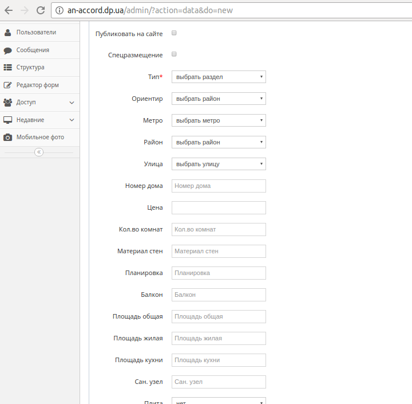Screen dimensions: 412x404
Task: Open the Метро dropdown list
Action: 219,120
